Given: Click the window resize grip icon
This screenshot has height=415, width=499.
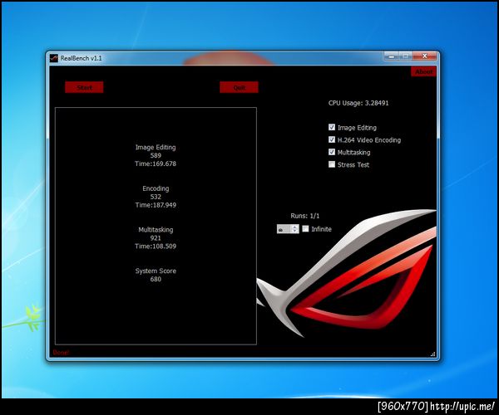Looking at the screenshot, I should [x=432, y=354].
